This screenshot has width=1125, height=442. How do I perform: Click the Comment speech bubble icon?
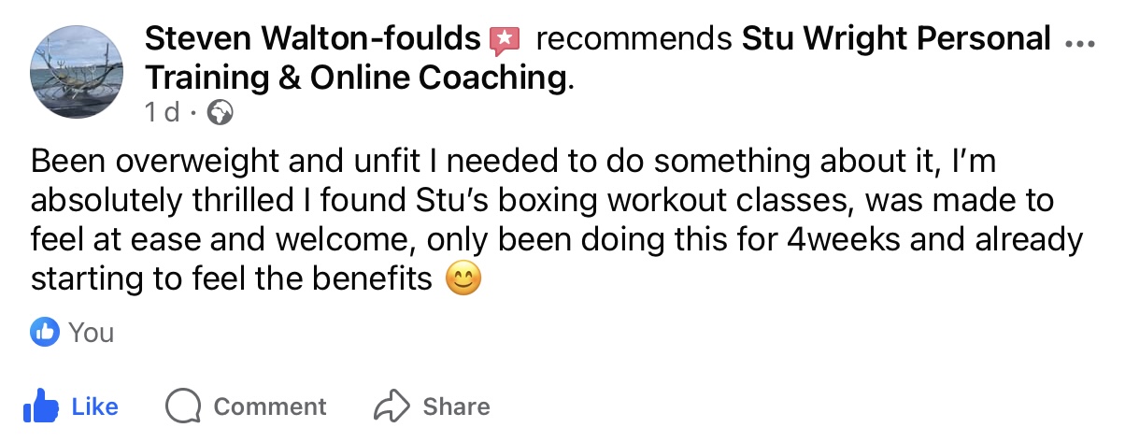[x=183, y=406]
